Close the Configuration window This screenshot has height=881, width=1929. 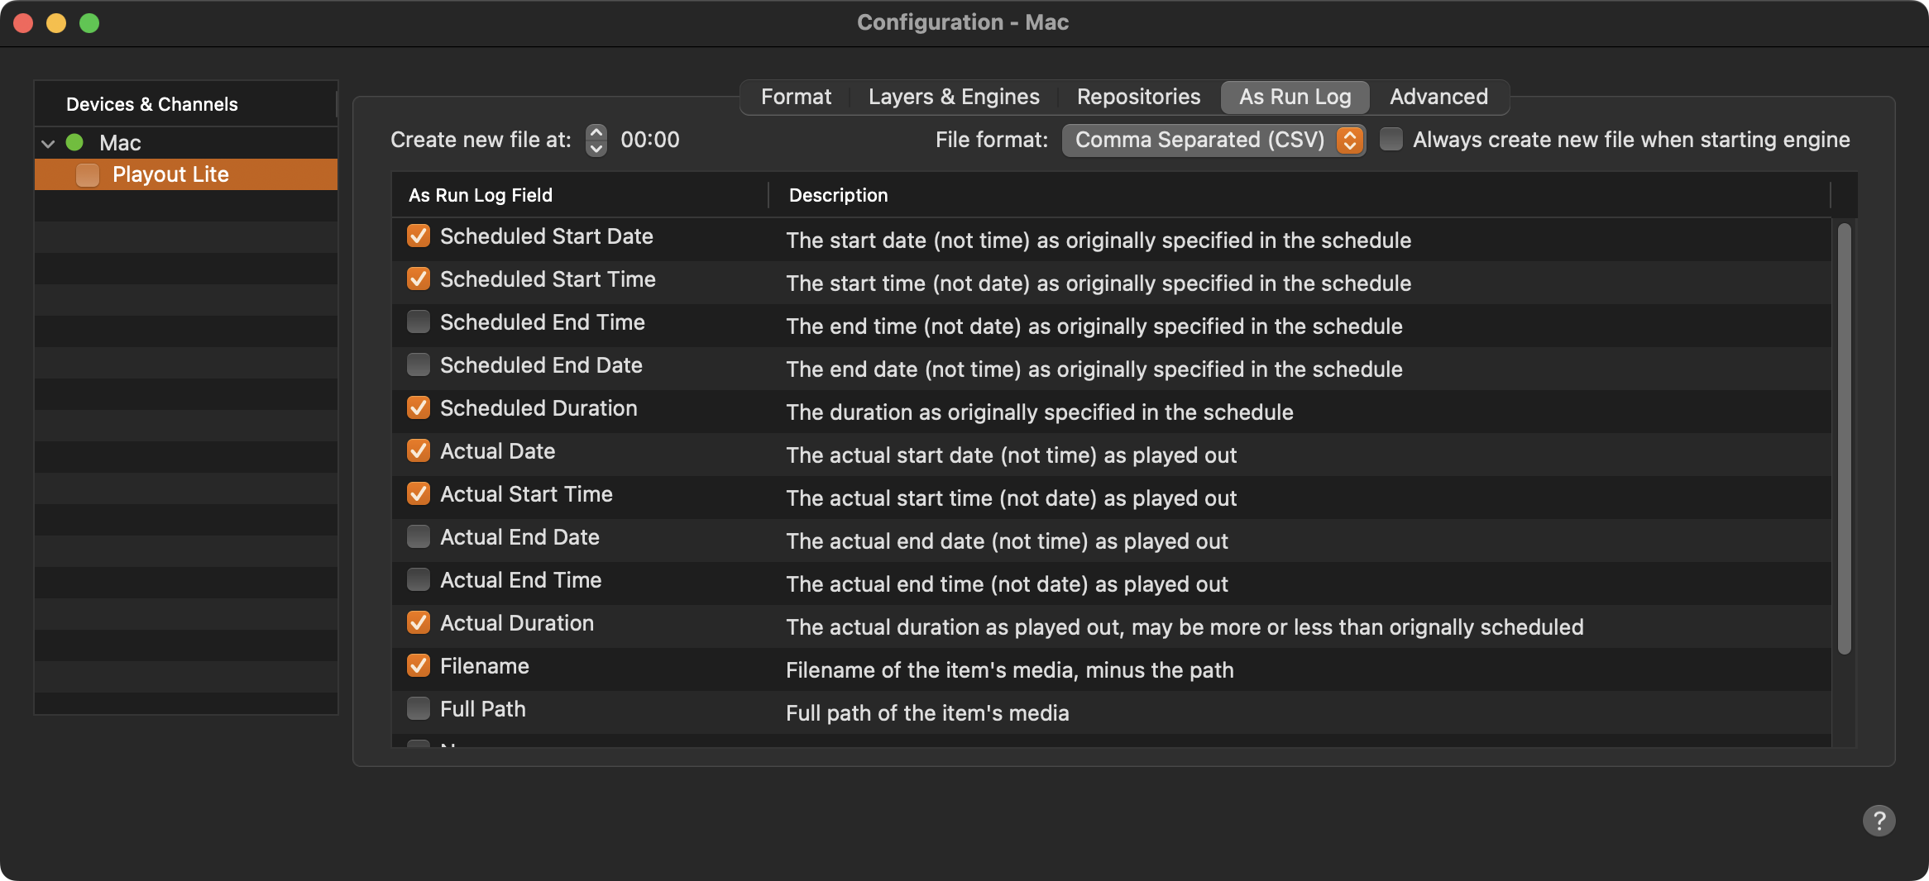(23, 23)
